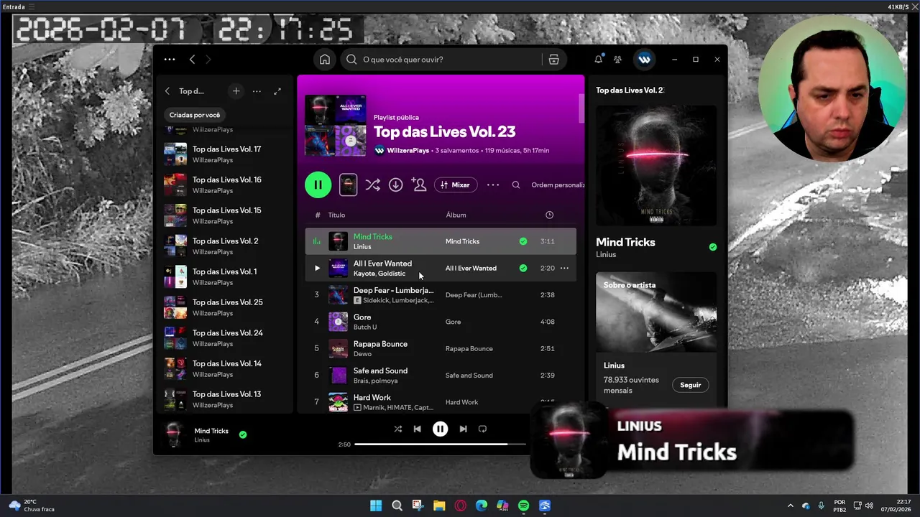920x517 pixels.
Task: Switch to Spotify in the taskbar
Action: [523, 506]
